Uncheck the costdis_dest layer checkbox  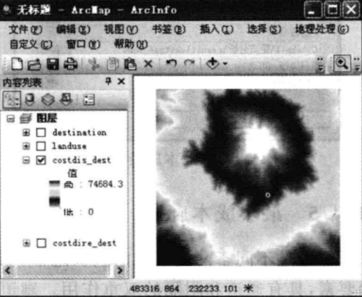point(41,160)
